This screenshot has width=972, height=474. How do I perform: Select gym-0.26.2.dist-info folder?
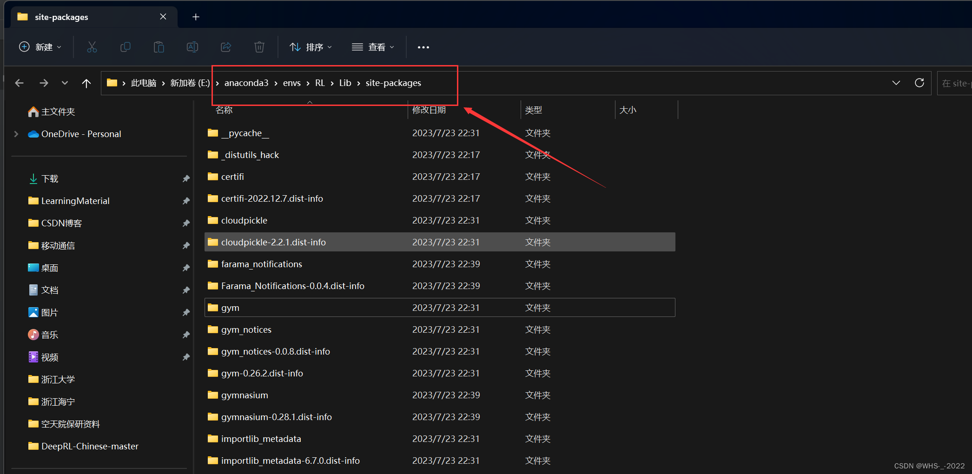point(440,373)
